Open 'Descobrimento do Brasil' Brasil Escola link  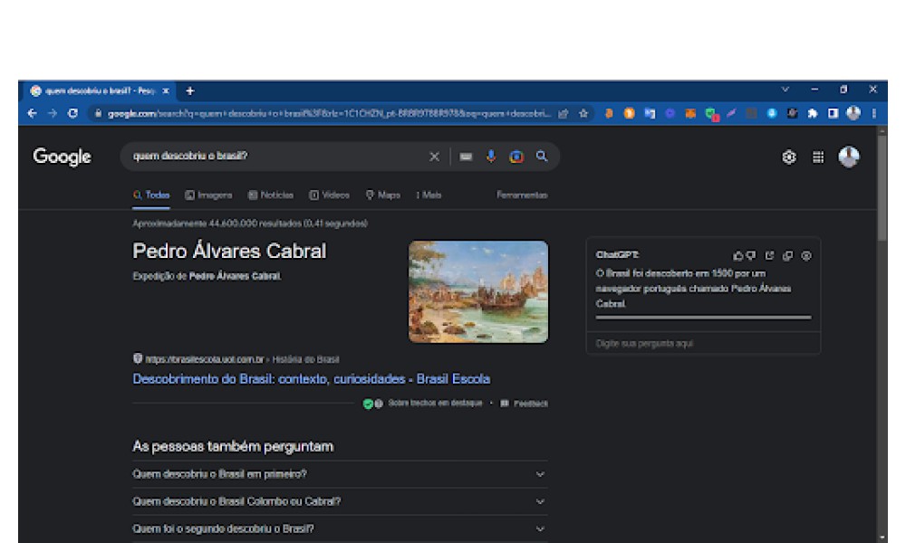pos(312,379)
